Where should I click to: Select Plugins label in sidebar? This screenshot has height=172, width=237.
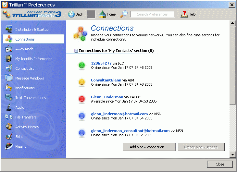click(21, 146)
